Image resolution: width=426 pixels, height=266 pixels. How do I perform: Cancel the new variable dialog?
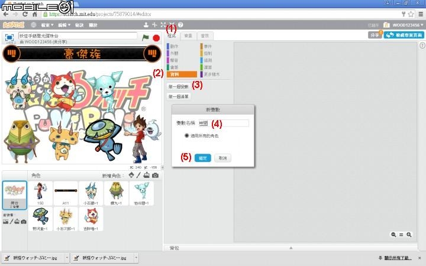[223, 158]
